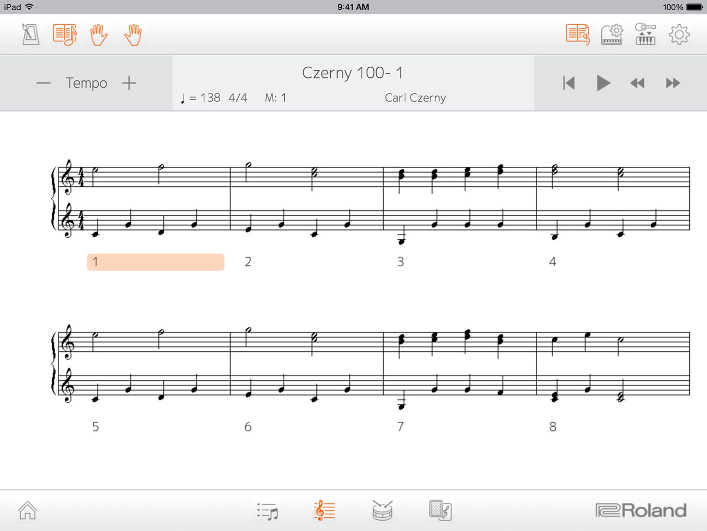
Task: Start playback with the play button
Action: 603,83
